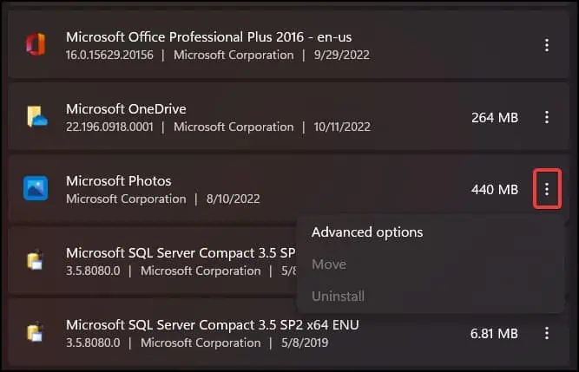Select Uninstall in the context menu
This screenshot has width=579, height=372.
338,297
